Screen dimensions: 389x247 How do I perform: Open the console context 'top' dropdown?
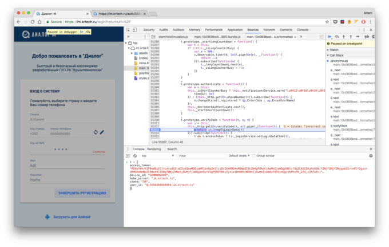point(157,156)
